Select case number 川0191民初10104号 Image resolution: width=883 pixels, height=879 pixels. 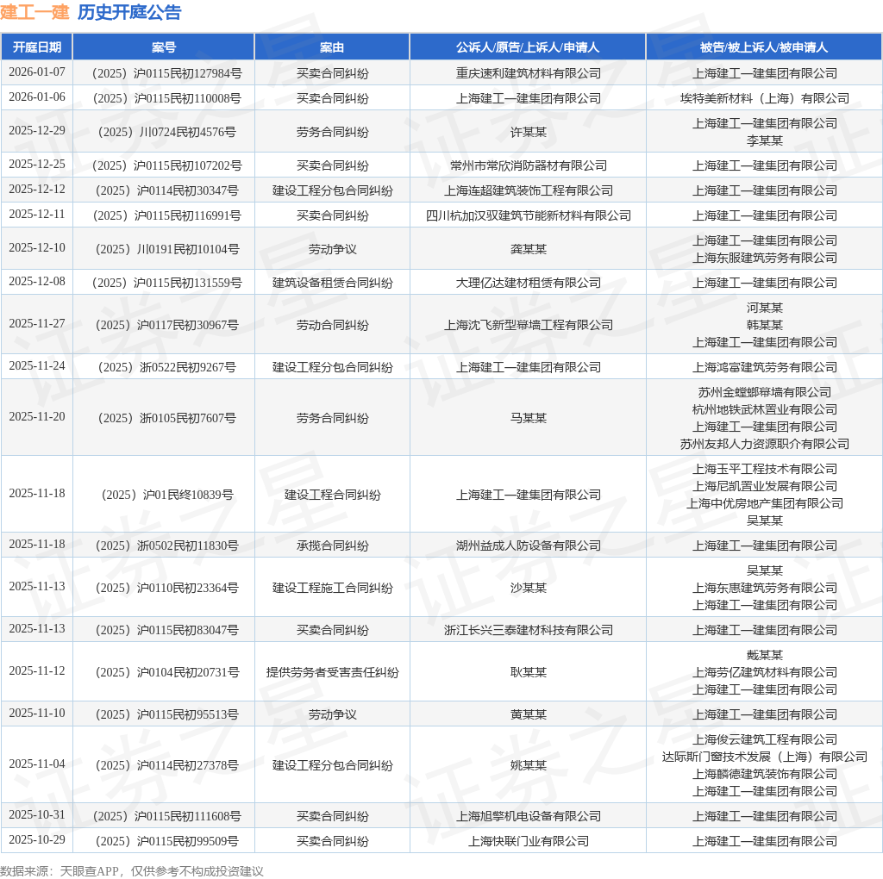[166, 249]
